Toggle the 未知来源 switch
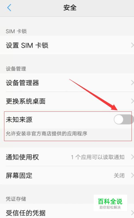Image resolution: width=134 pixels, height=218 pixels. (124, 119)
